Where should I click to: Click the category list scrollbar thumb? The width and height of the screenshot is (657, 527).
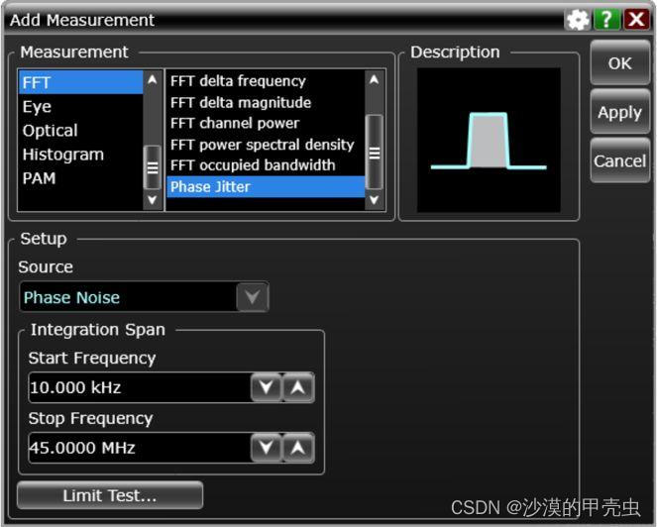click(x=152, y=167)
